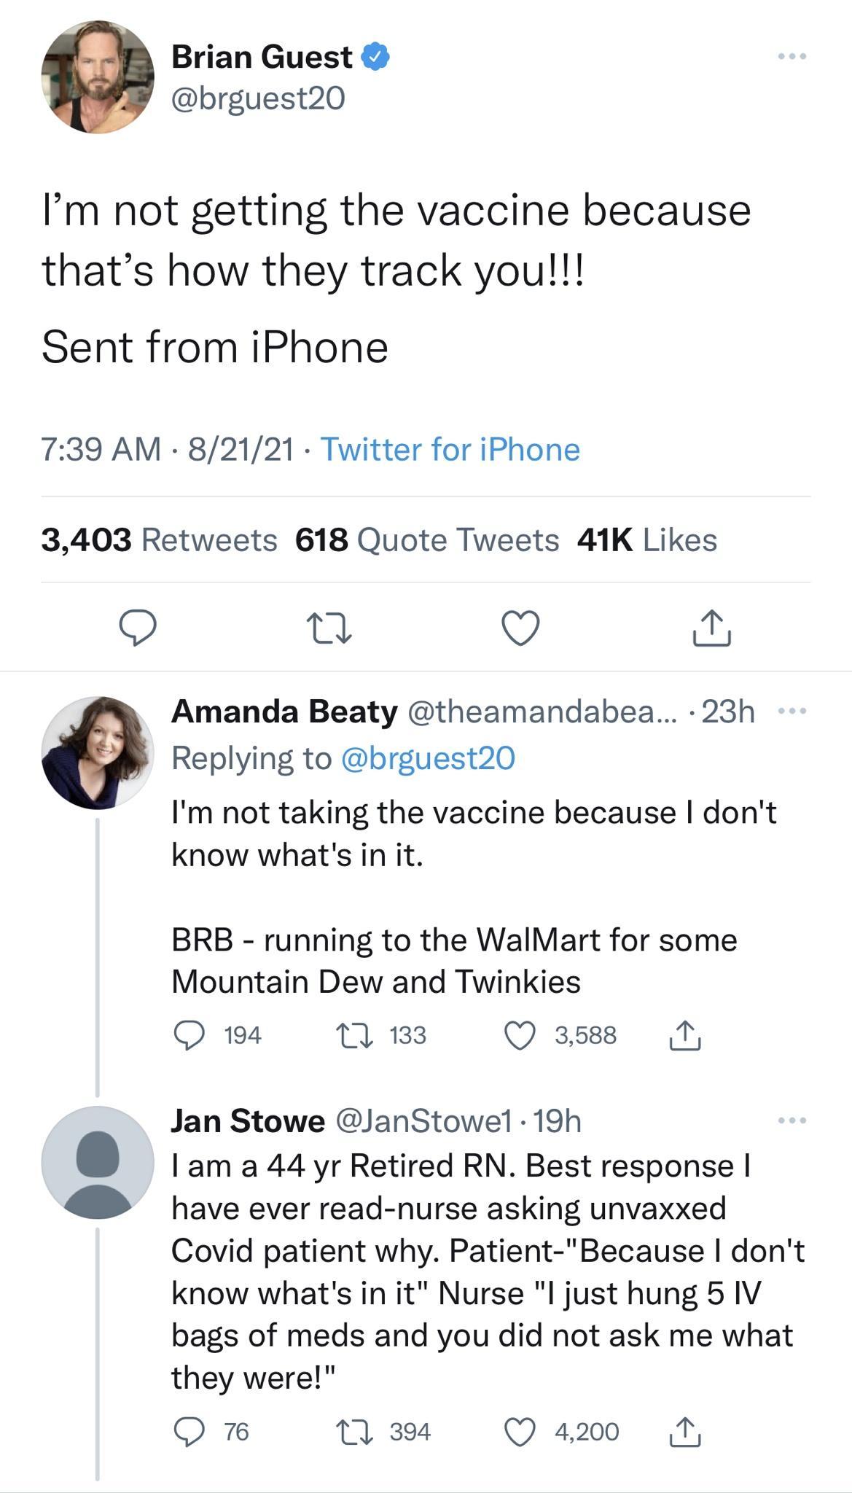Like Amanda Beaty's reply
This screenshot has height=1493, width=852.
pos(520,1035)
